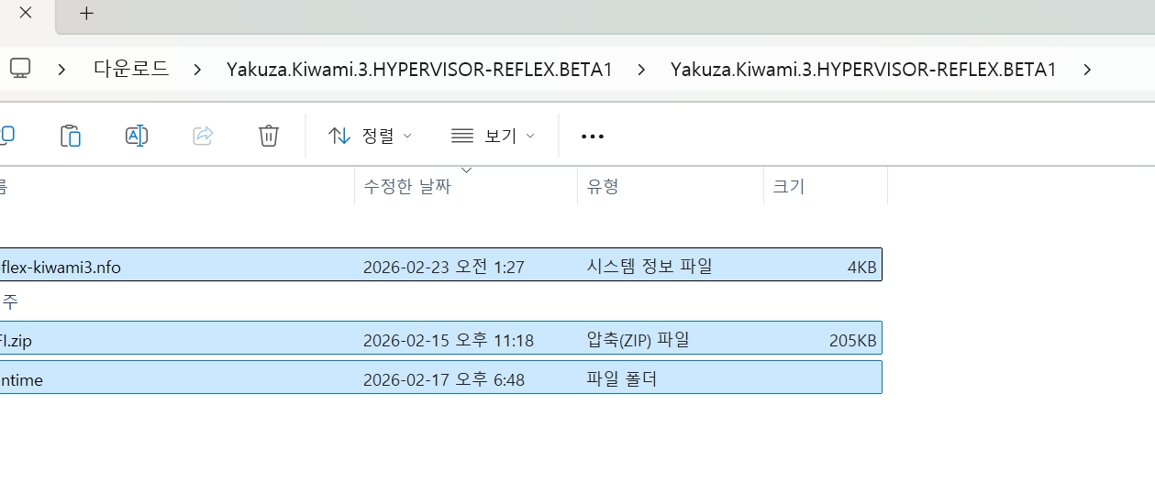1155x482 pixels.
Task: Go to the parent Yakuza.Kiwami.3 breadcrumb folder
Action: (x=419, y=69)
